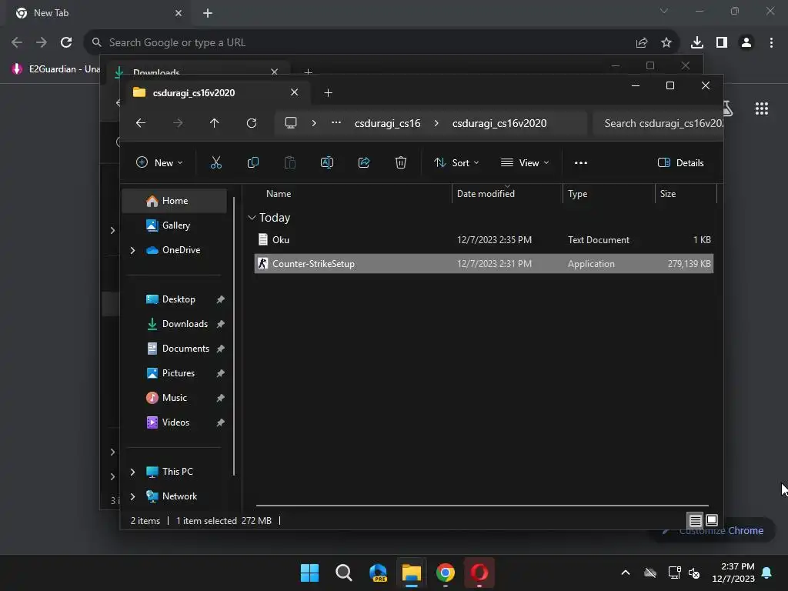This screenshot has width=788, height=591.
Task: Click chevron after the PC icon in address bar
Action: 314,123
